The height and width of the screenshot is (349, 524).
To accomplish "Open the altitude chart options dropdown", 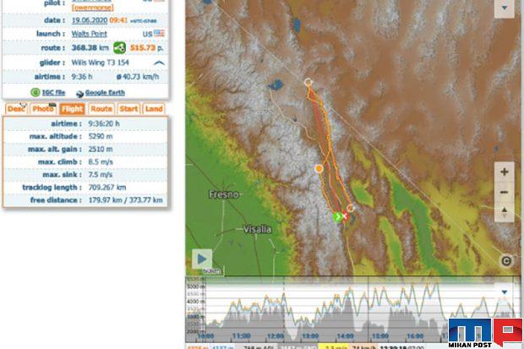I will tap(505, 292).
